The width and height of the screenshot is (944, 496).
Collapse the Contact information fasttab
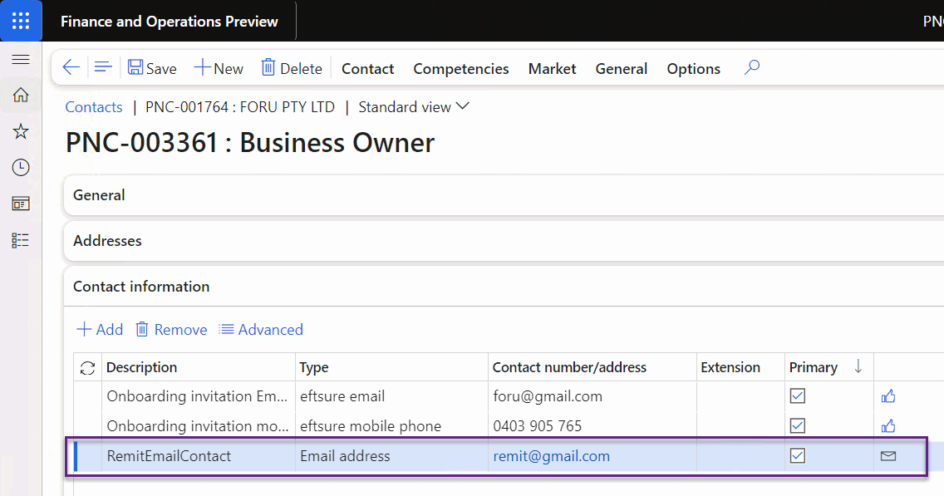(x=504, y=287)
